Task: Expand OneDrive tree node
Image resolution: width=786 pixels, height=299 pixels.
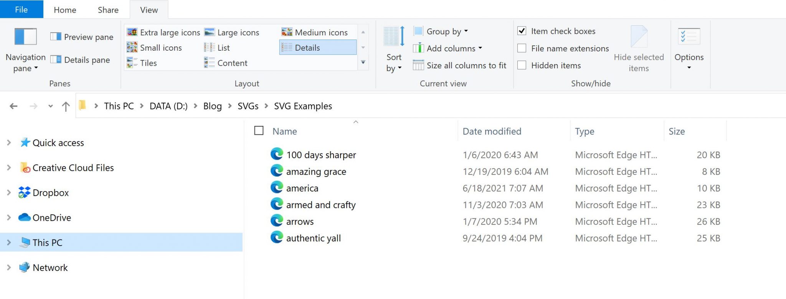Action: 9,217
